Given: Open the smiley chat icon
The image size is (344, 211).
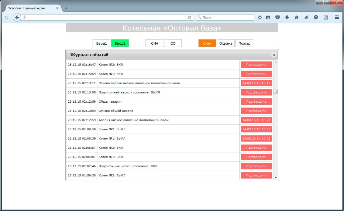Looking at the screenshot, I should pos(316,17).
